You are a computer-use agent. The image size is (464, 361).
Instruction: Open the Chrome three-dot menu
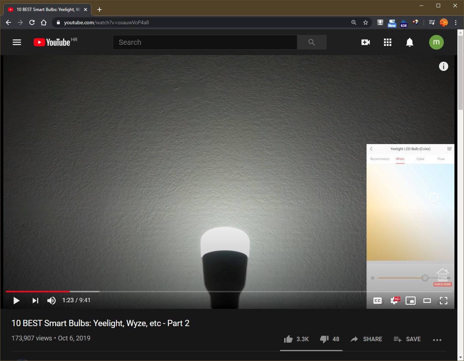point(456,22)
